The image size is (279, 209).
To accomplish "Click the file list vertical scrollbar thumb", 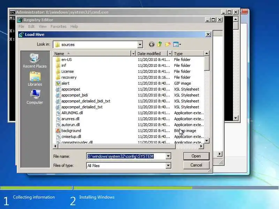I will 206,63.
